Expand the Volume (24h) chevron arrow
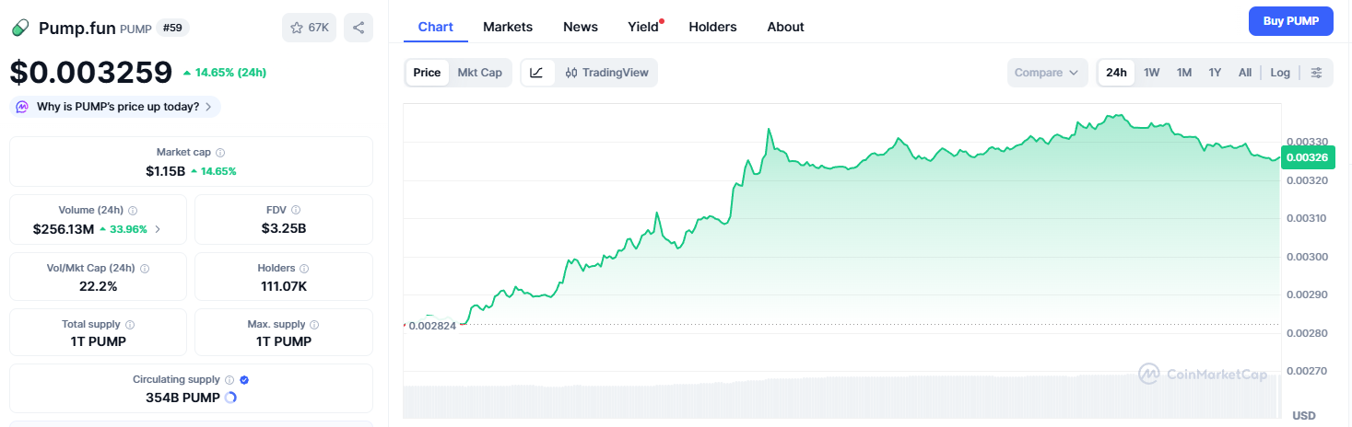 pos(158,229)
